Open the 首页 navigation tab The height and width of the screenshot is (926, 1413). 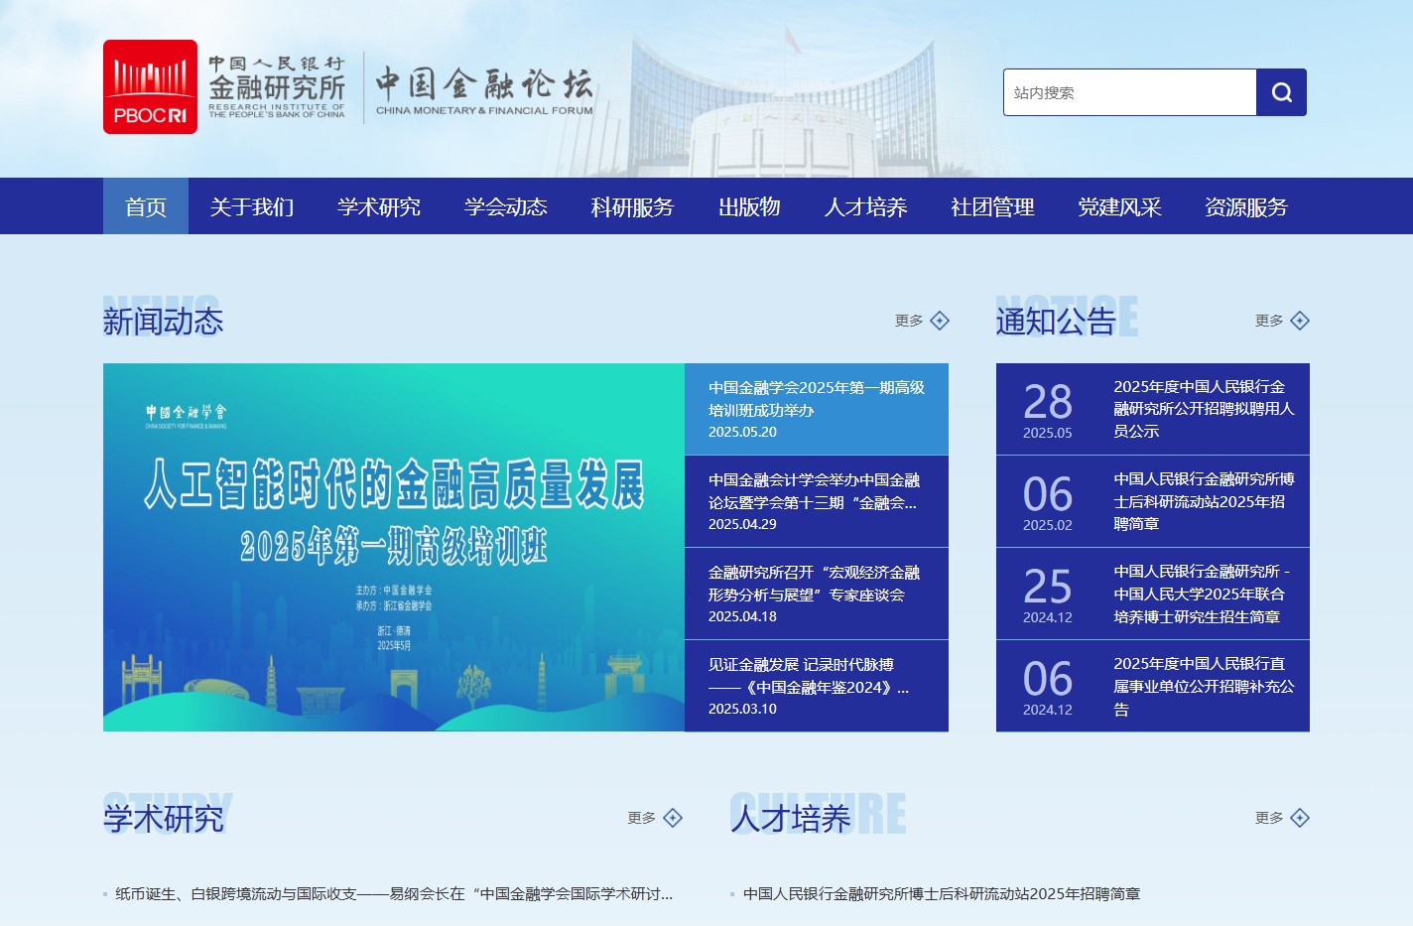tap(146, 206)
